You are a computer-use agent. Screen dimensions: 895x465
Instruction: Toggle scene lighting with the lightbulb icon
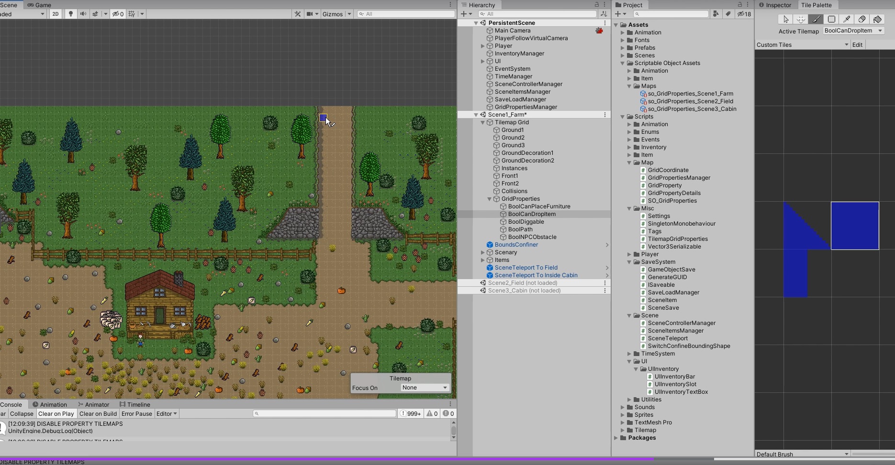[71, 14]
